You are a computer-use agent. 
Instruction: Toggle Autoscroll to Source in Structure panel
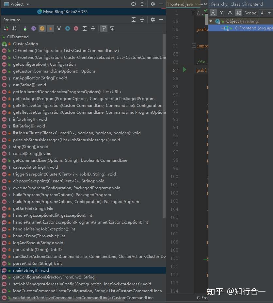pos(104,28)
